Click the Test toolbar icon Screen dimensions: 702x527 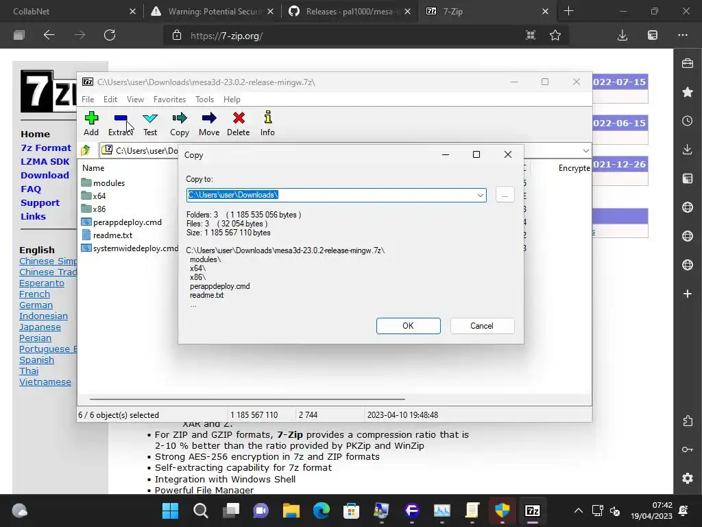(150, 124)
